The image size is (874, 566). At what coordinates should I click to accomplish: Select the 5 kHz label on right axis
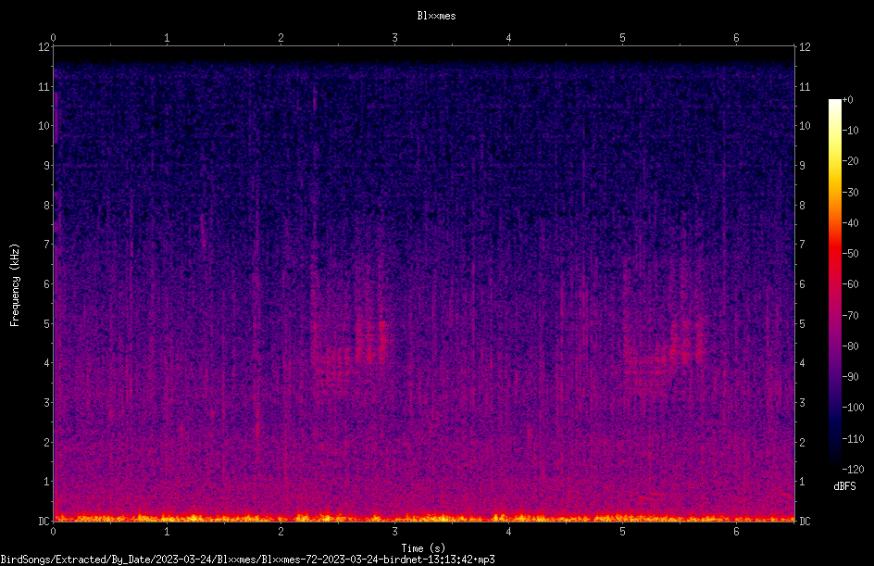pos(802,323)
